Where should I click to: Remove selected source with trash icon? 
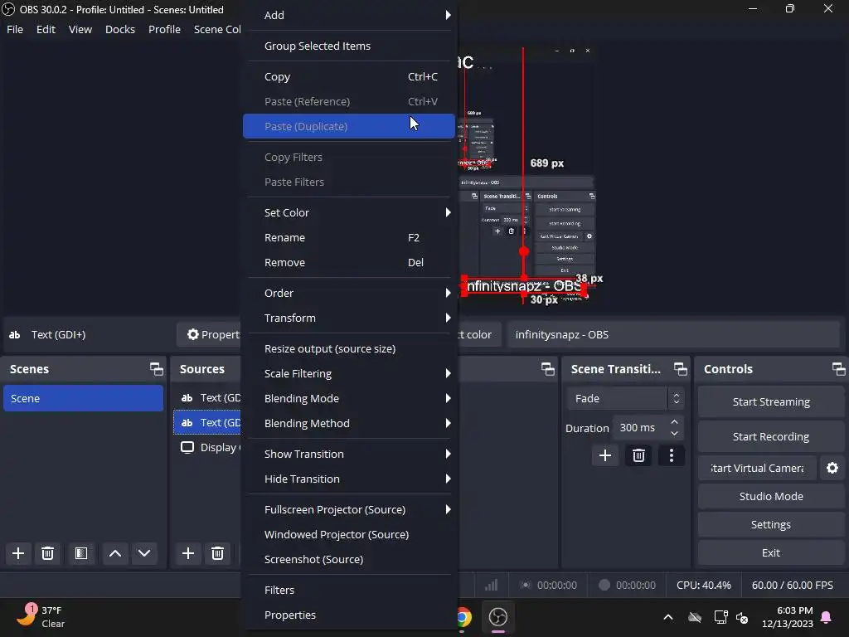tap(218, 553)
